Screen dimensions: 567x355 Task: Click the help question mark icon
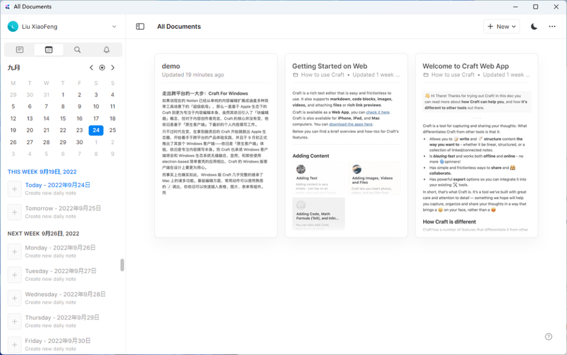[x=549, y=337]
